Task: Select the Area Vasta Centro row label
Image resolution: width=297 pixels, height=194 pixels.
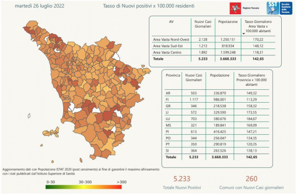Action: (167, 52)
